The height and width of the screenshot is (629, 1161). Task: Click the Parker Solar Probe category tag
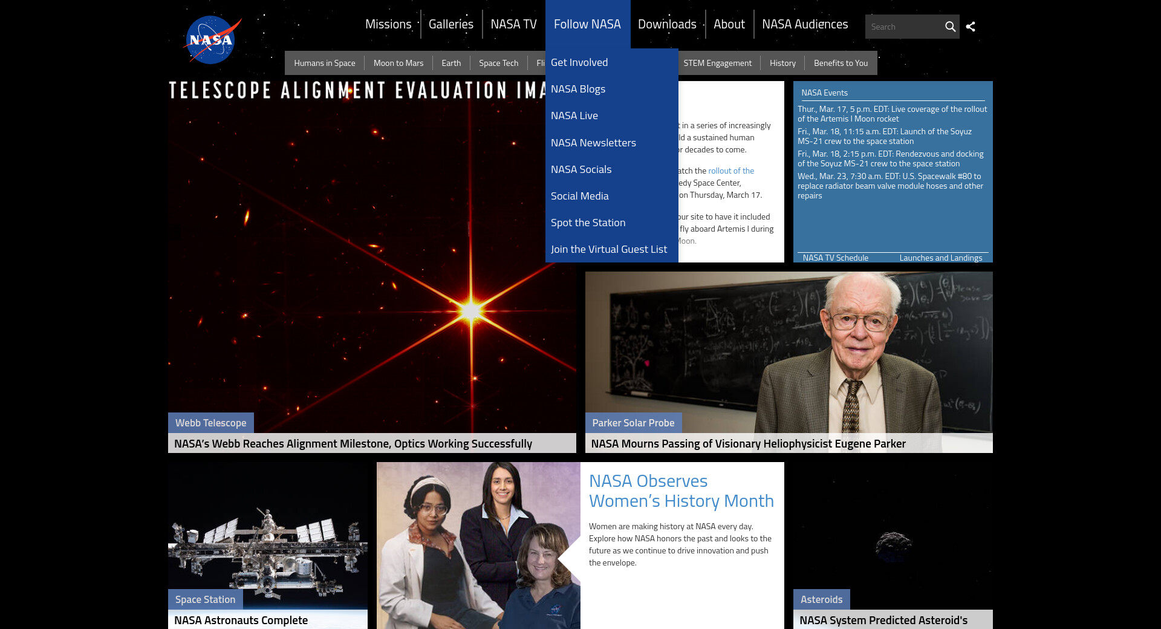(x=633, y=423)
